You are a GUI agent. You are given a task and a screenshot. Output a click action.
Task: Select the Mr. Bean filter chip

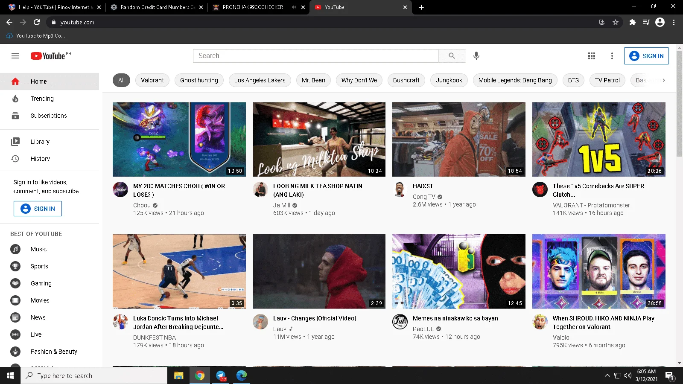tap(313, 80)
